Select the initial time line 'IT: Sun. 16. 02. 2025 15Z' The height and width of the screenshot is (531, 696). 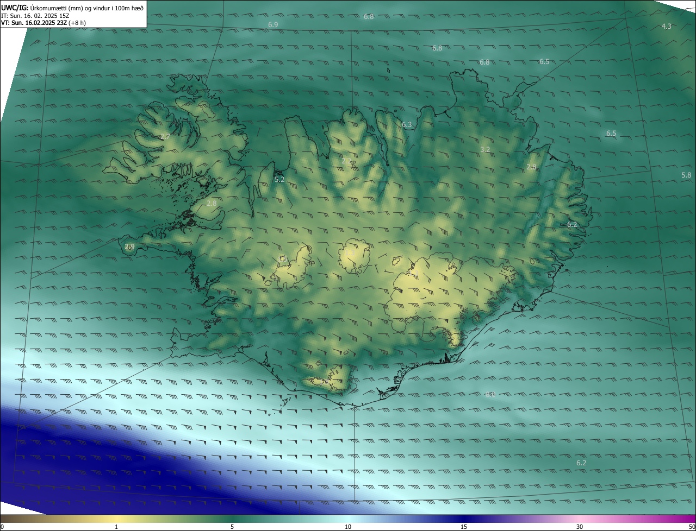(35, 16)
